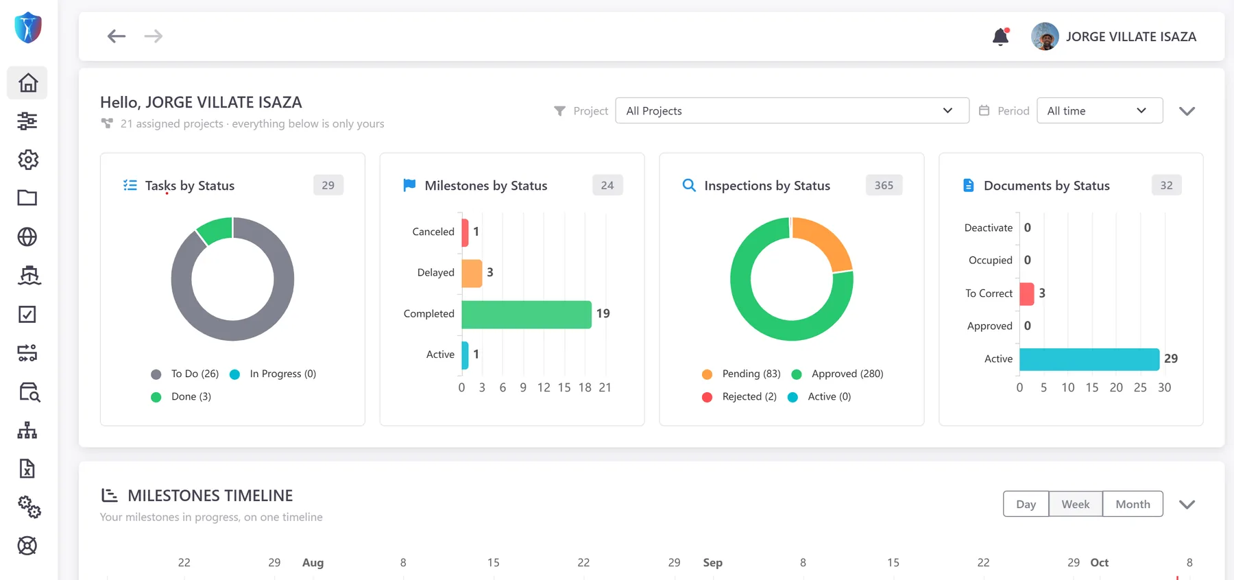Open the route controls sidebar icon

27,352
